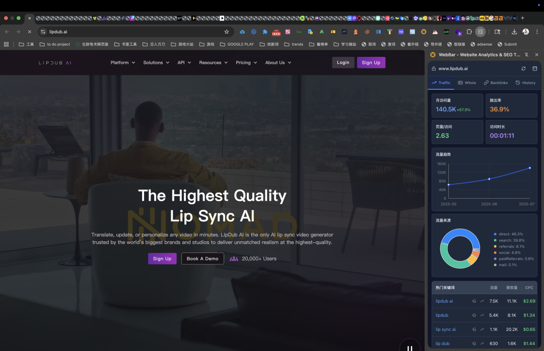Click the LIPDUB AI logo
This screenshot has height=351, width=544.
(x=55, y=63)
